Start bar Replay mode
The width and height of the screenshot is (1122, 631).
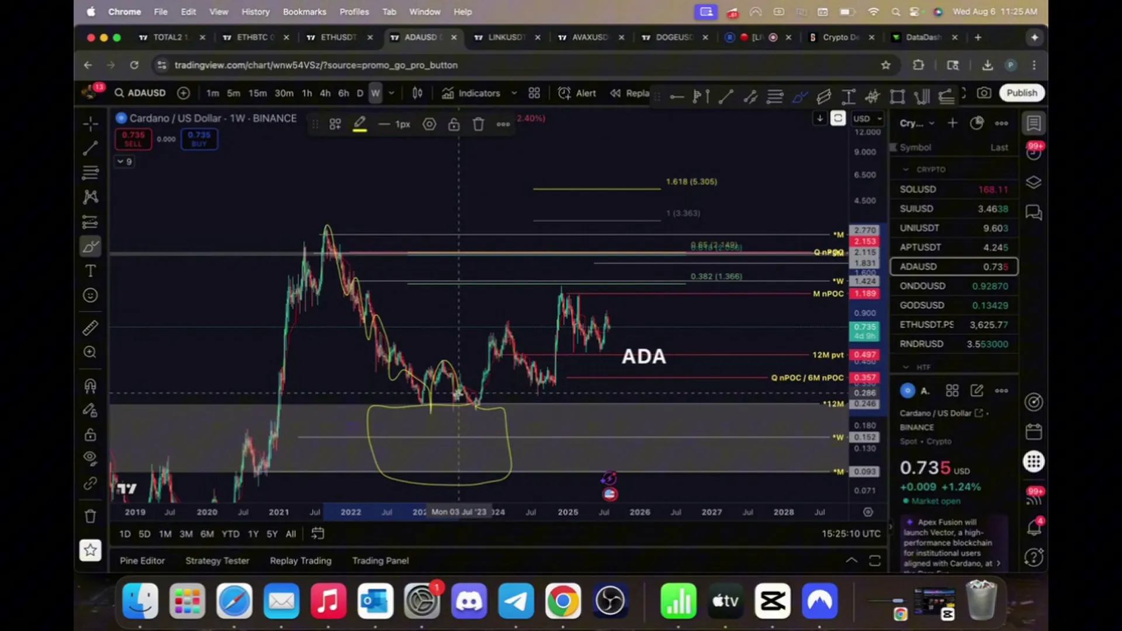(630, 93)
